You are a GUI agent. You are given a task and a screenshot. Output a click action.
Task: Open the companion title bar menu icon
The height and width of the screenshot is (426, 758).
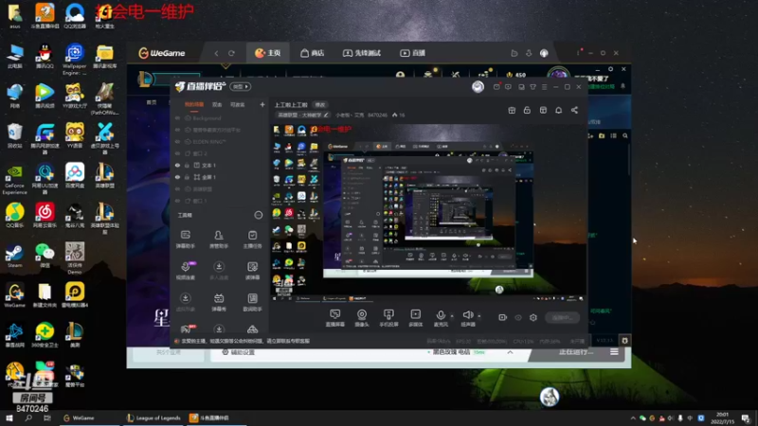(544, 87)
